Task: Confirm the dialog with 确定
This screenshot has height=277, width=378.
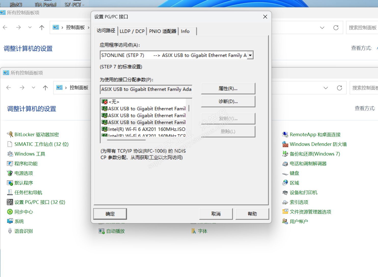Action: (x=110, y=214)
